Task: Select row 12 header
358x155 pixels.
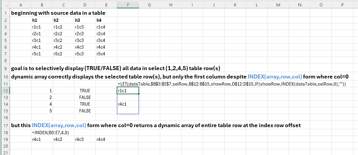Action: tap(5, 91)
